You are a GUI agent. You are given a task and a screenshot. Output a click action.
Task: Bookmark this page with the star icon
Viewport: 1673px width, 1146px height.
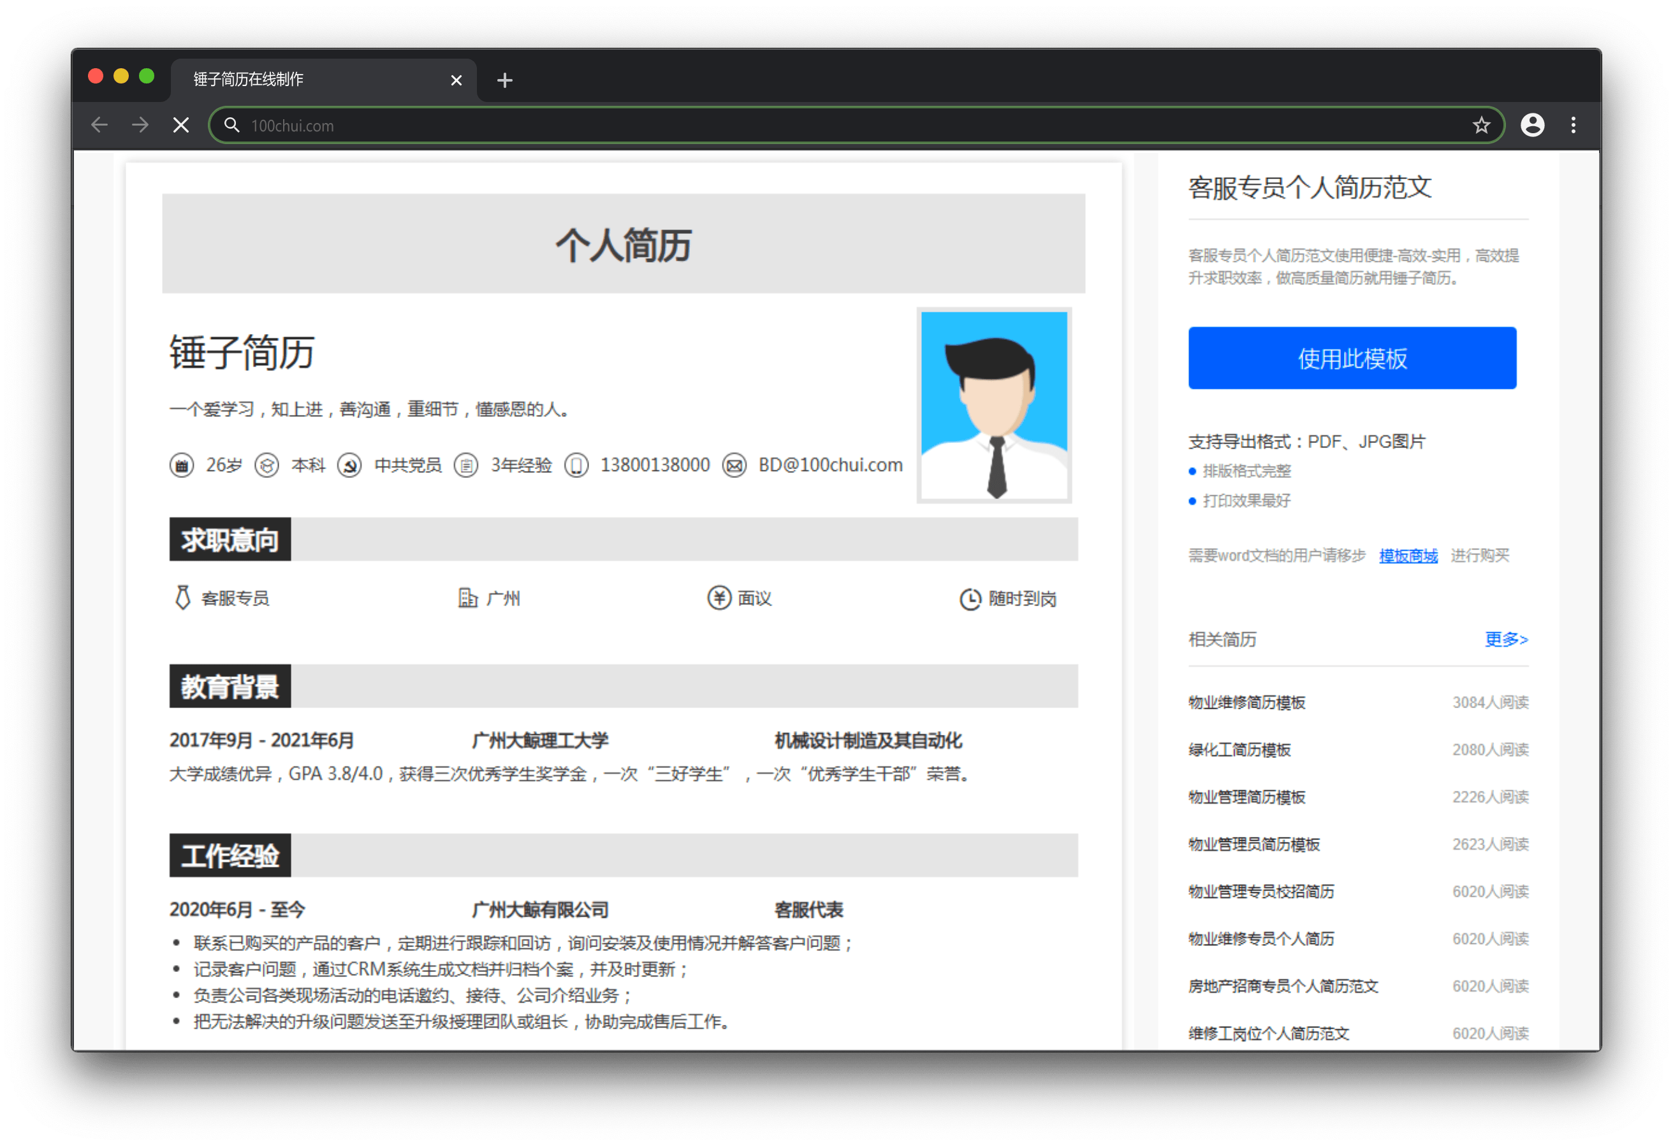coord(1481,126)
